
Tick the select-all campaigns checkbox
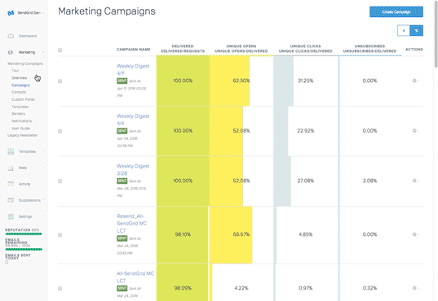[60, 50]
